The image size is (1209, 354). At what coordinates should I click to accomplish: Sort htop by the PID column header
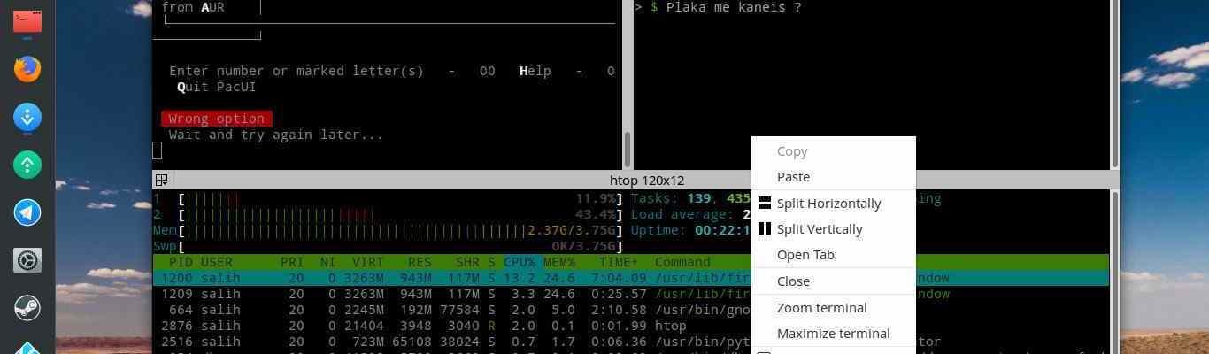click(x=181, y=262)
